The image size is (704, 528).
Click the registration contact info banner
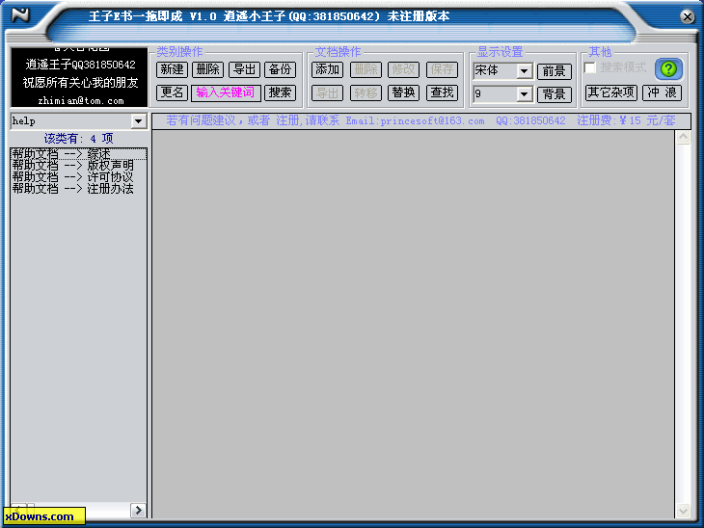point(421,121)
